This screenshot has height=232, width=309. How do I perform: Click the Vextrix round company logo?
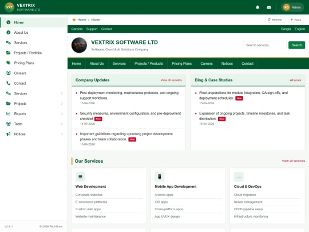pyautogui.click(x=79, y=45)
